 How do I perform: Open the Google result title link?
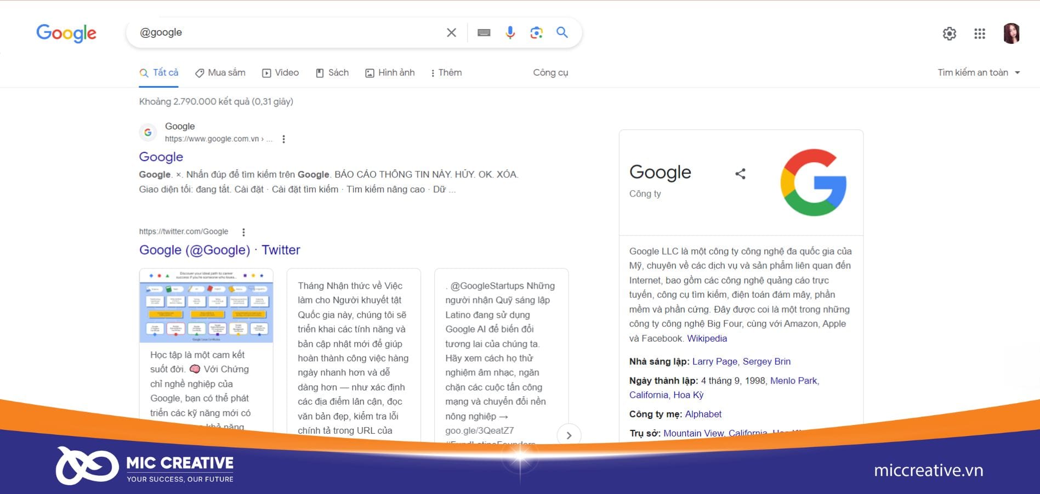tap(161, 157)
